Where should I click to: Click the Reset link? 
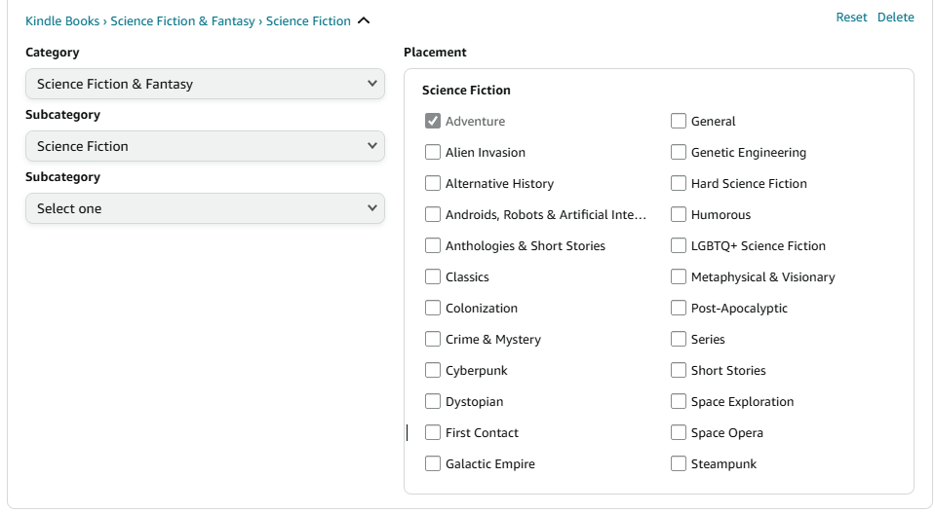(851, 18)
